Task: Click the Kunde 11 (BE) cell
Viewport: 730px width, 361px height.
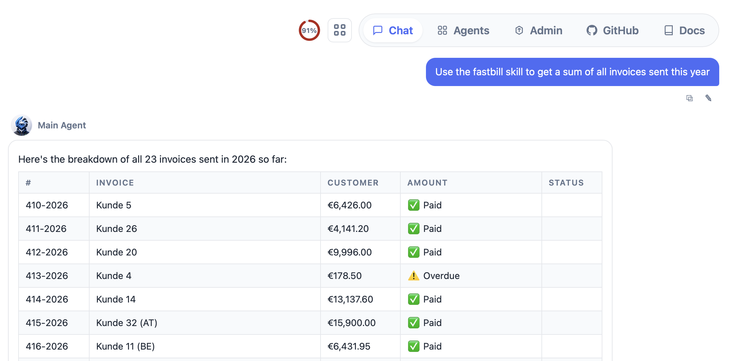Action: click(205, 346)
